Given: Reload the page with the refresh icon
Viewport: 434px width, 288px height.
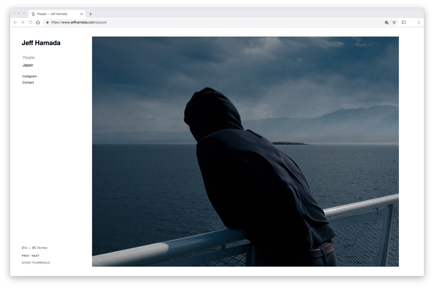Looking at the screenshot, I should tap(30, 22).
